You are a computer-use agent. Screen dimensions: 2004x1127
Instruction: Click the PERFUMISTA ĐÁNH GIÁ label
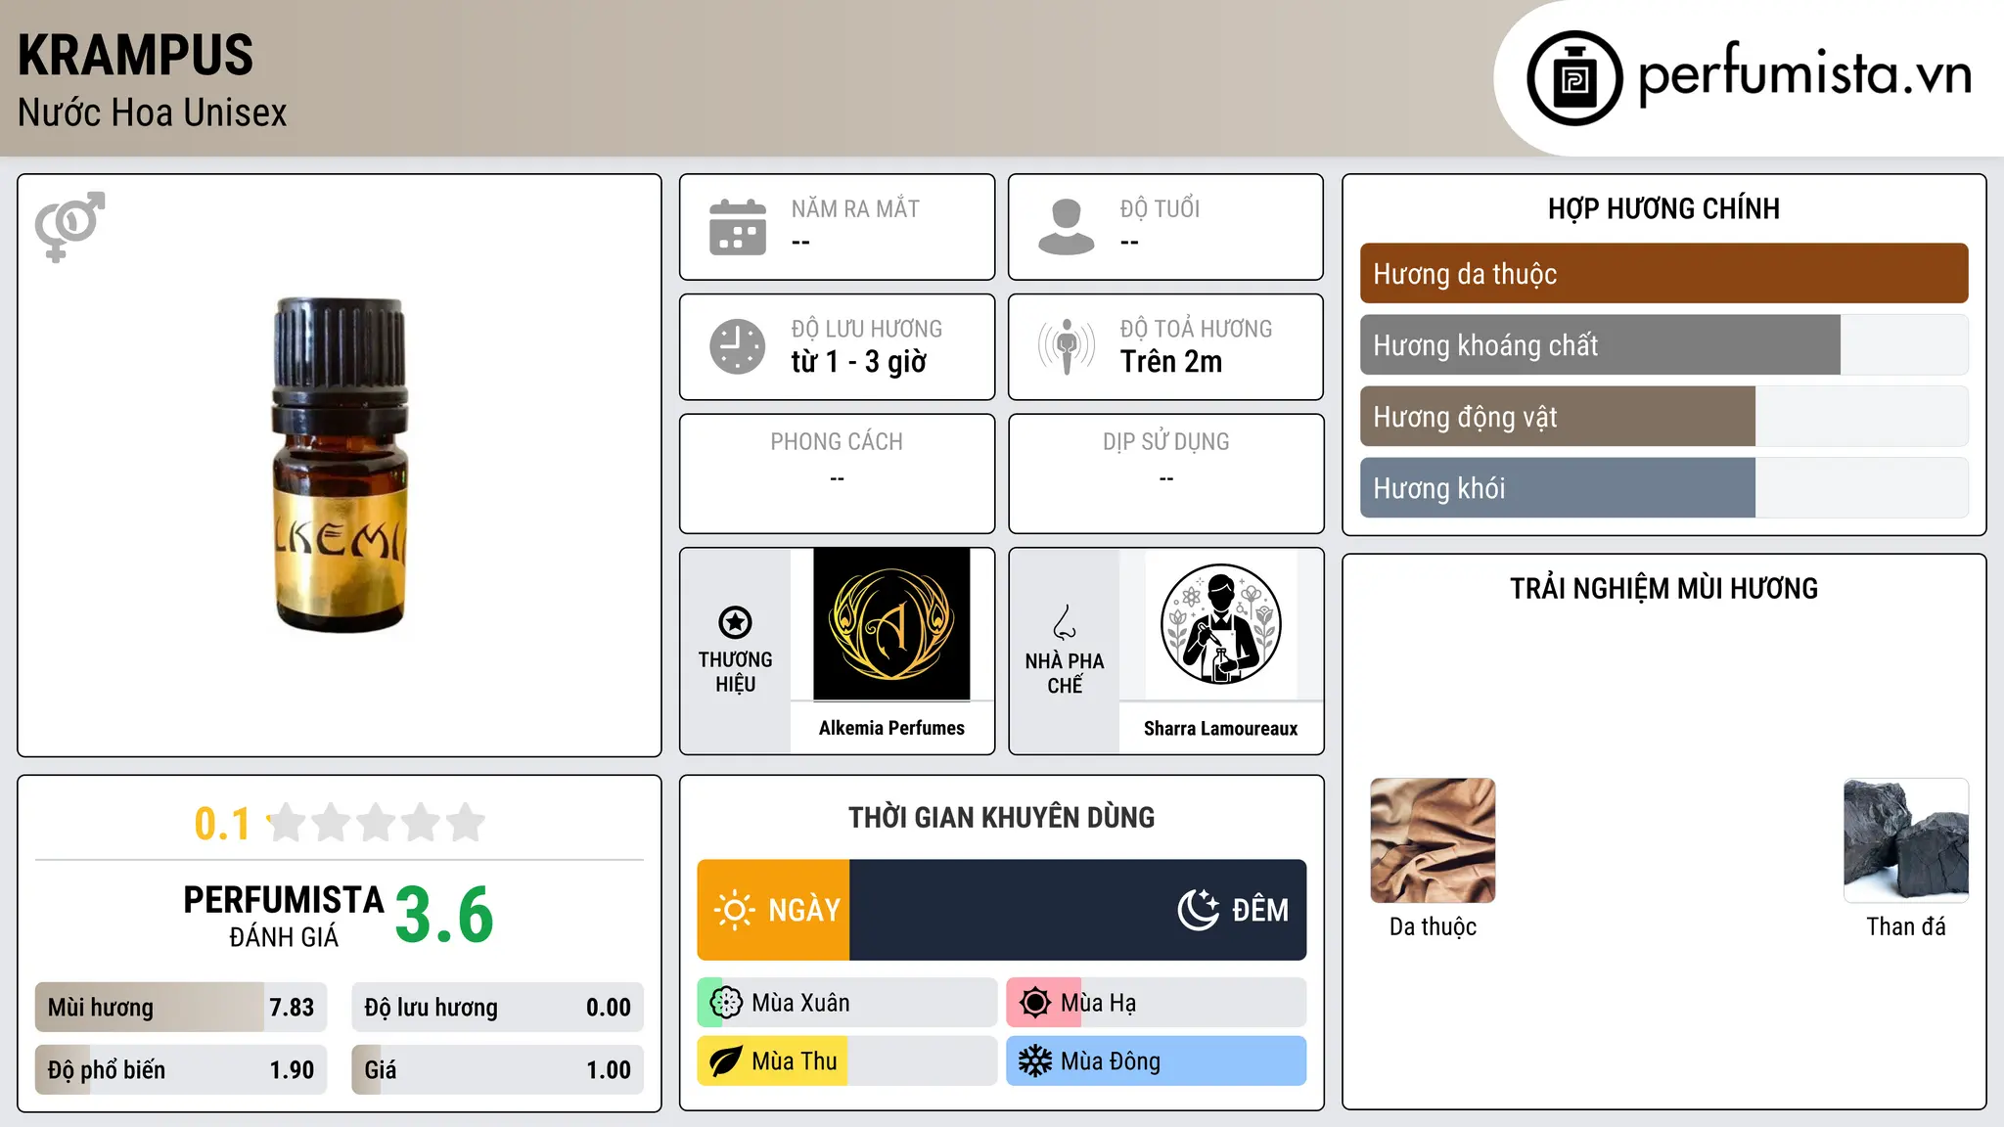[284, 916]
